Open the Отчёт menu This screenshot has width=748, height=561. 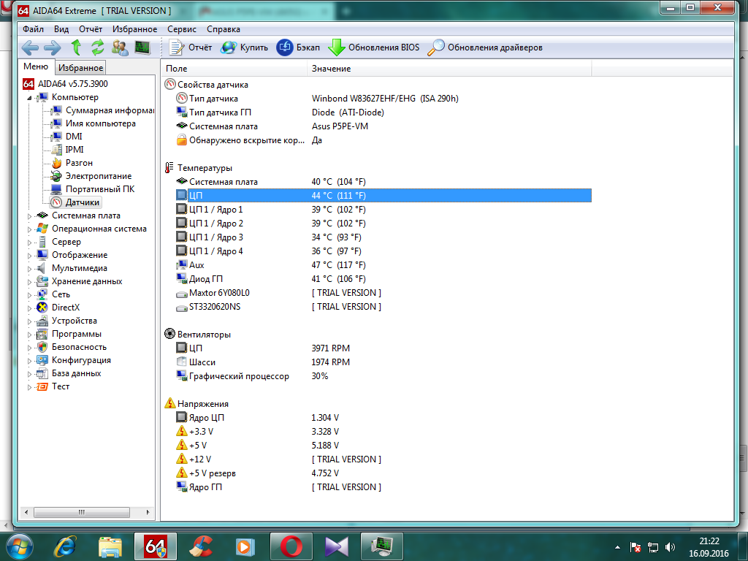click(x=91, y=29)
